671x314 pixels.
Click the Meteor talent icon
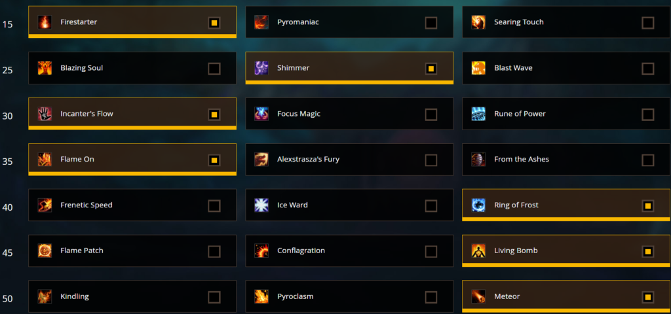(x=478, y=296)
